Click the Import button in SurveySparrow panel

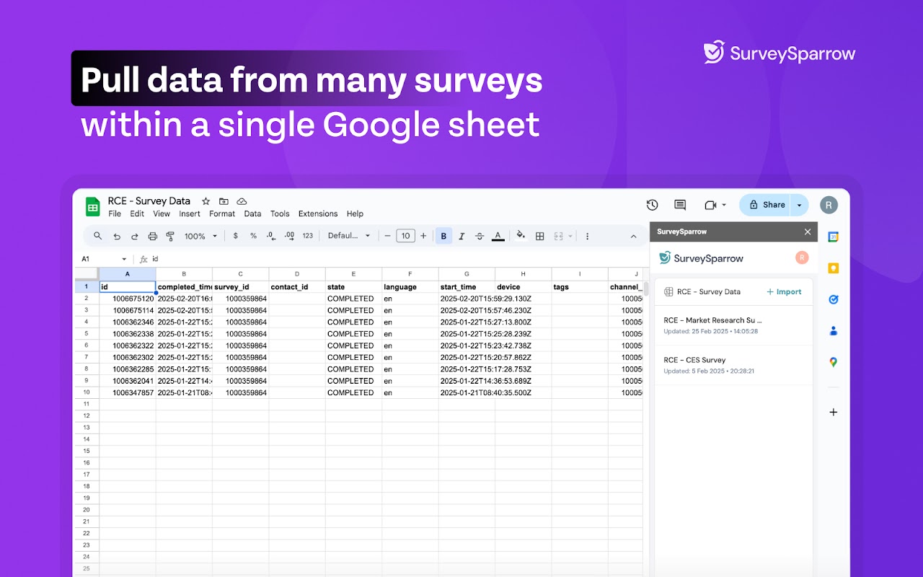784,292
